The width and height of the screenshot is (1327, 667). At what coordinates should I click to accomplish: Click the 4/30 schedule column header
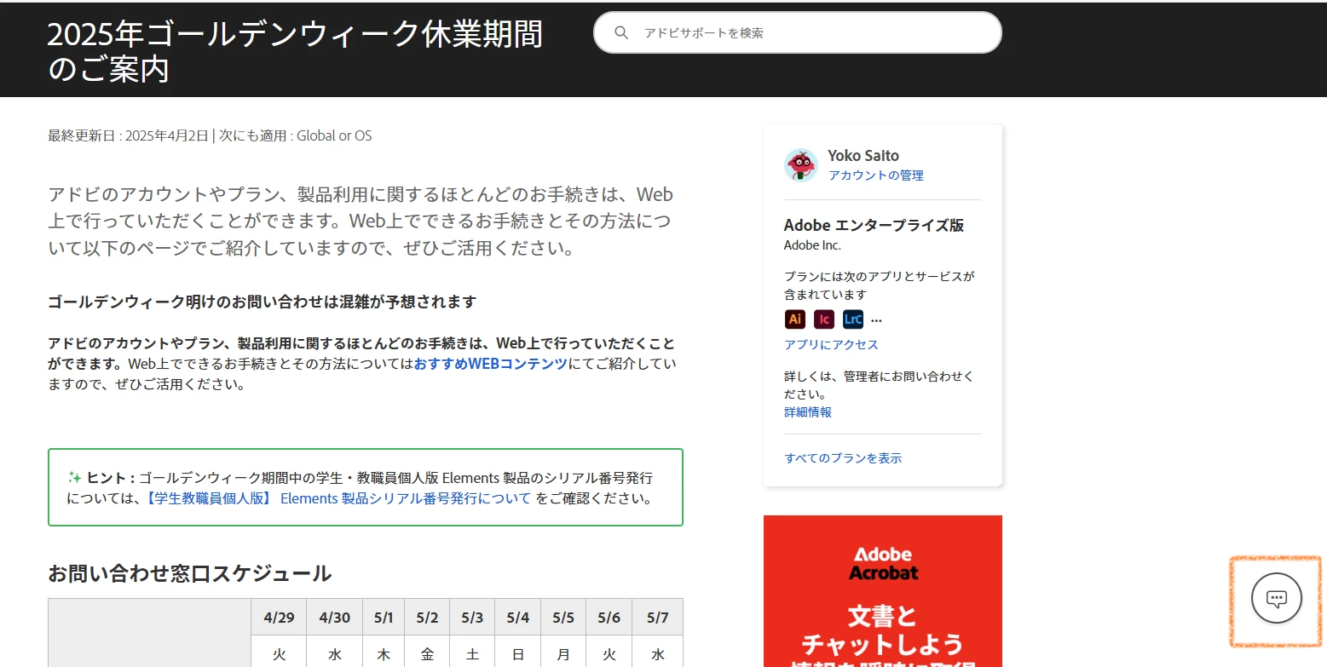(x=335, y=617)
